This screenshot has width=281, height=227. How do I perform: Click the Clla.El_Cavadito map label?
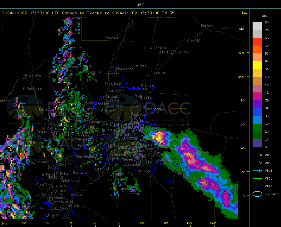point(173,52)
